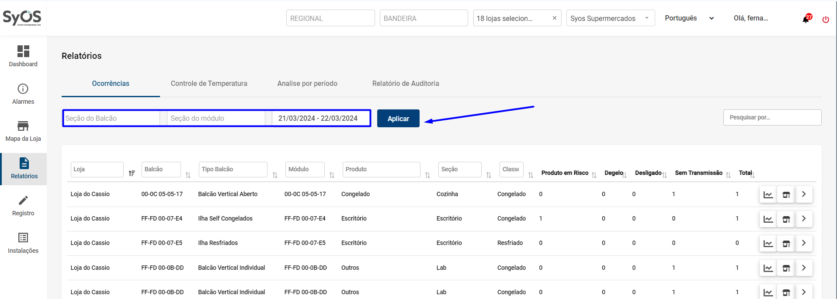This screenshot has height=299, width=837.
Task: Open chart icon for first Loja do Cassio row
Action: tap(768, 194)
